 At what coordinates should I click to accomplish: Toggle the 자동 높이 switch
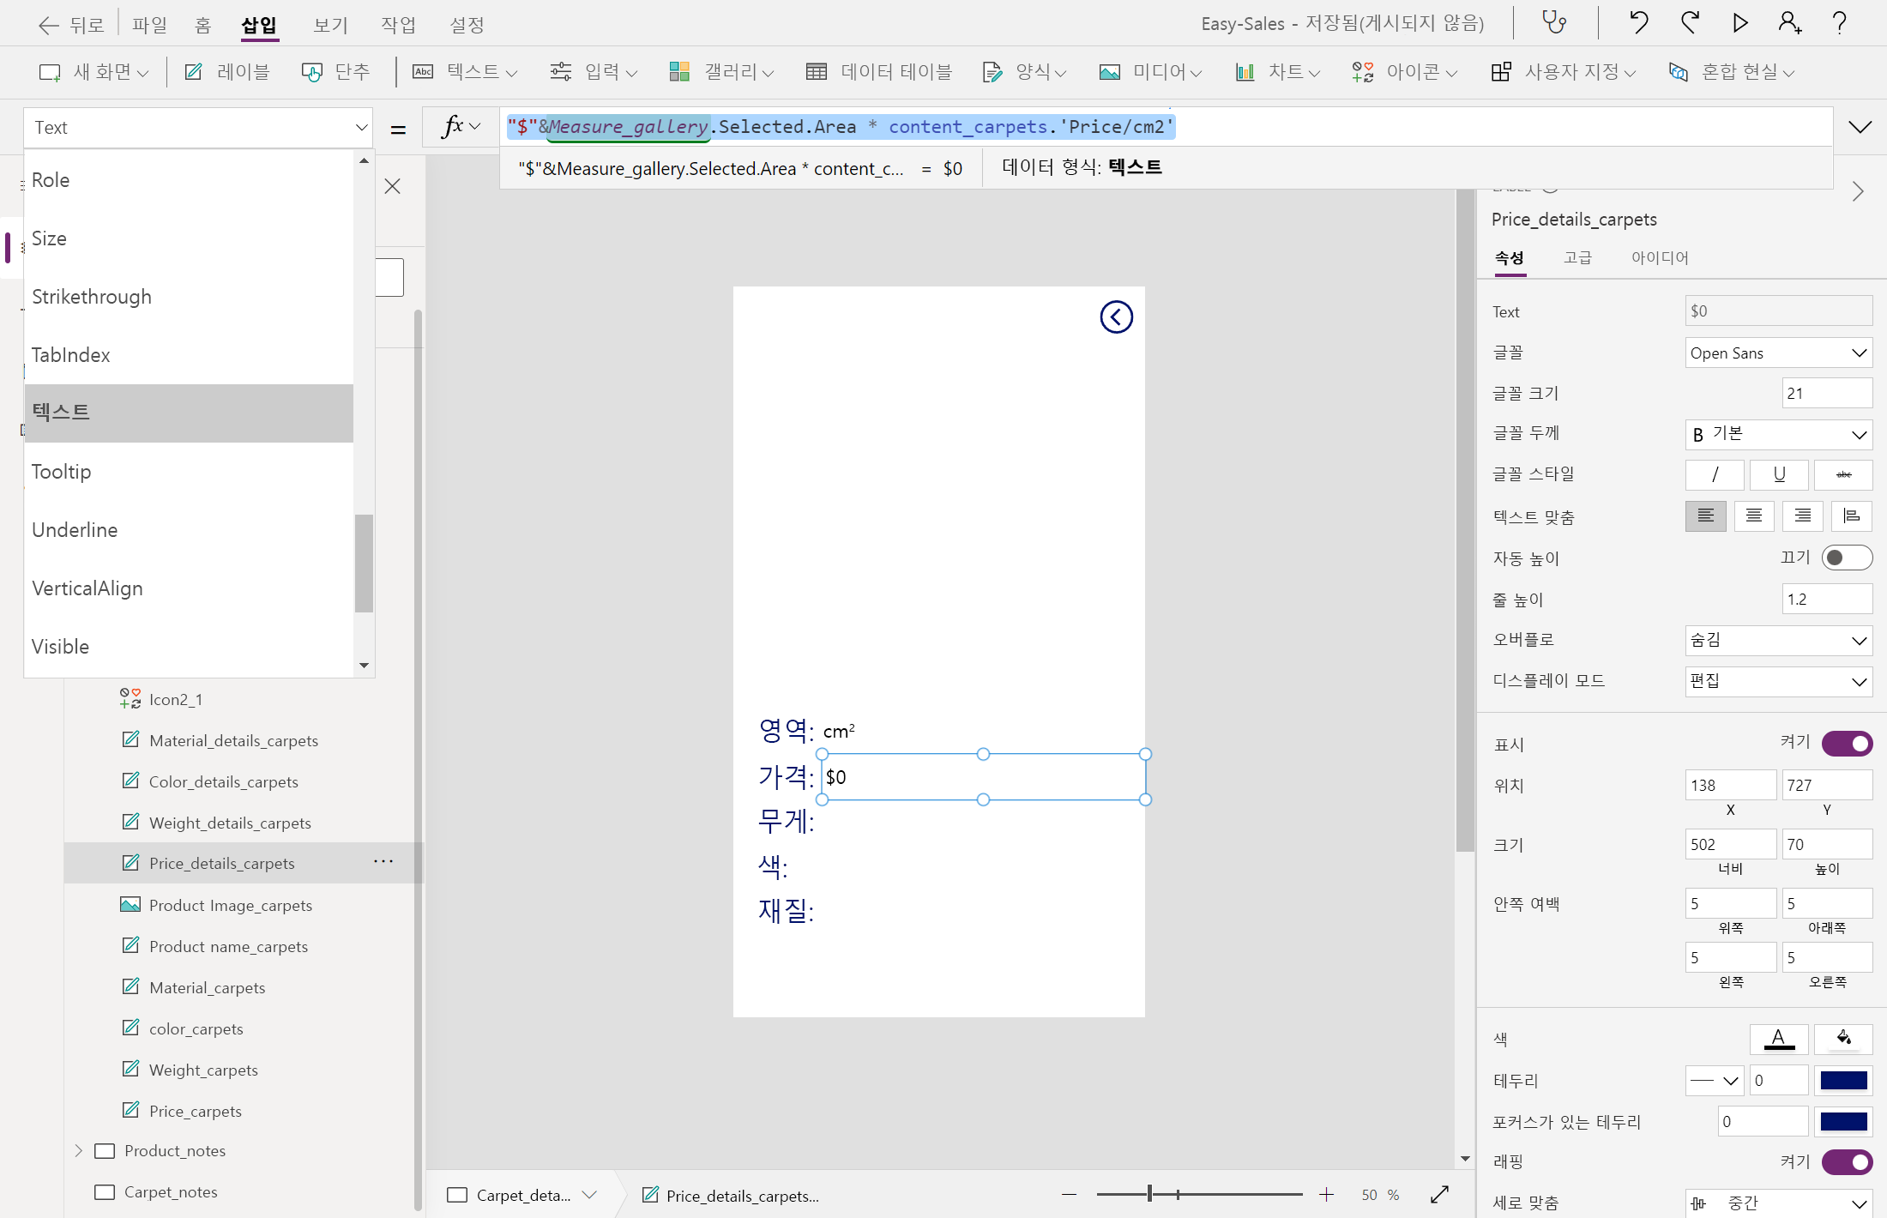[1846, 558]
